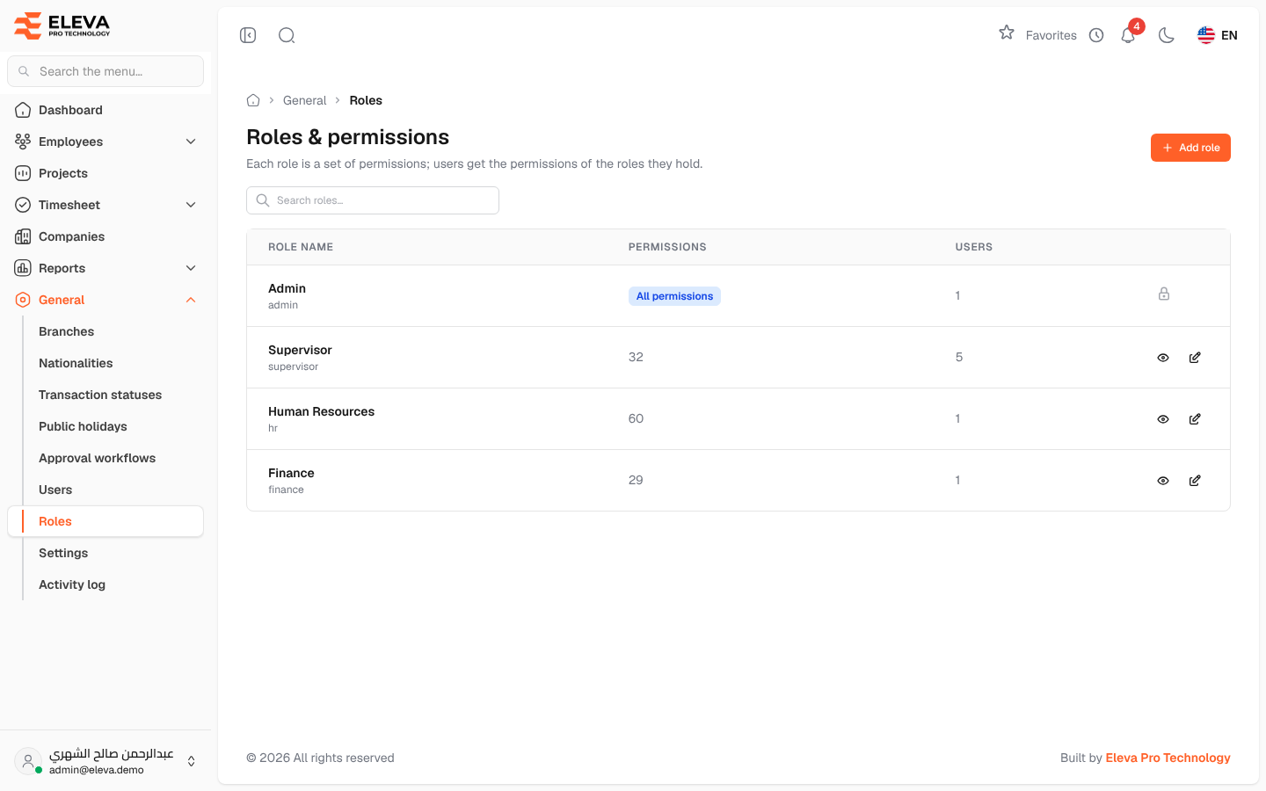Collapse the General menu chevron
Image resolution: width=1266 pixels, height=791 pixels.
191,300
